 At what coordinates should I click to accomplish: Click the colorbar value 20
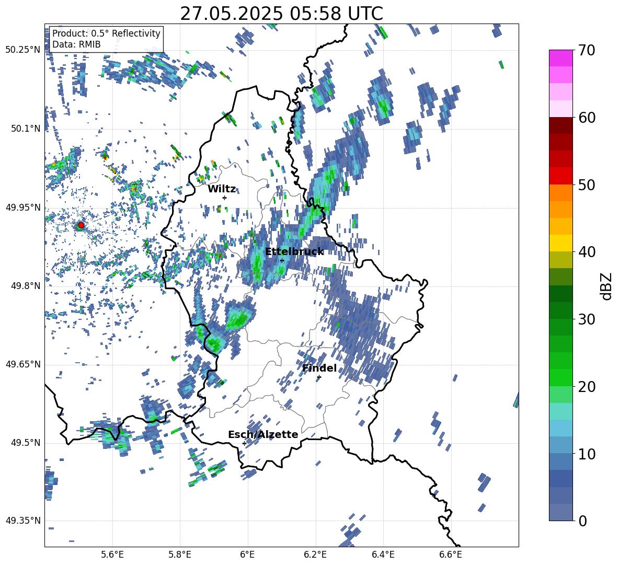coord(587,387)
